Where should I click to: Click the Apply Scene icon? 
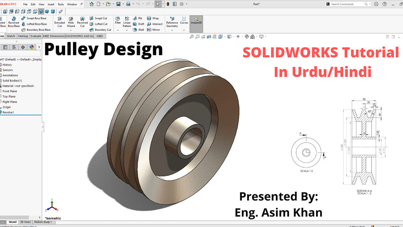pyautogui.click(x=252, y=37)
